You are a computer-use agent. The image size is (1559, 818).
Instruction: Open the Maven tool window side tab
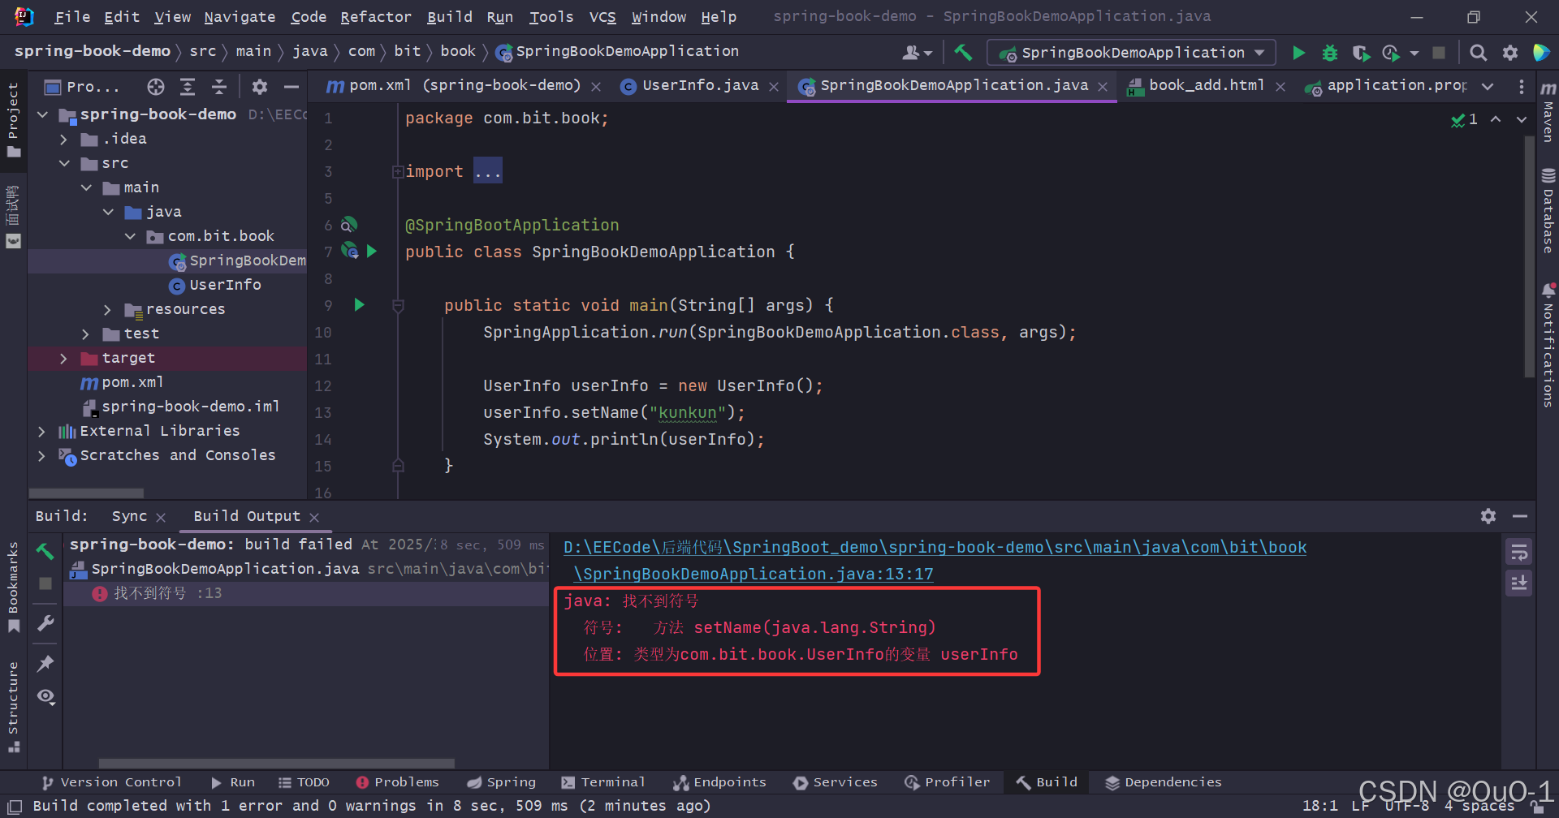(x=1548, y=112)
